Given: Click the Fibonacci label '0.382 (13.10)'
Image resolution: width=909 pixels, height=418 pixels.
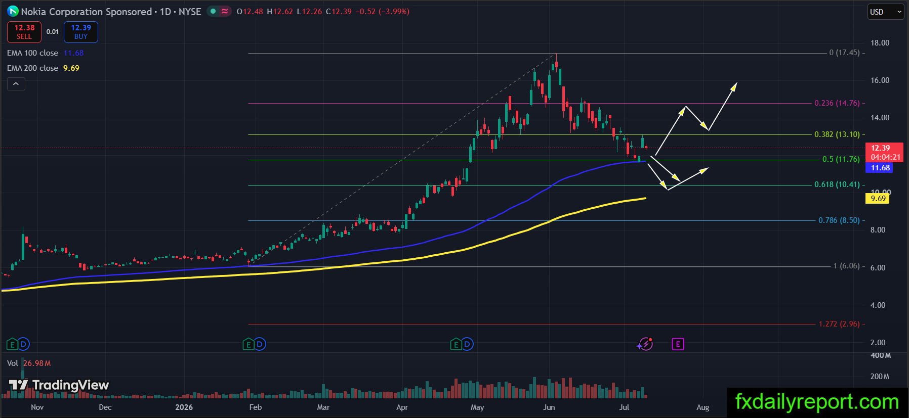Looking at the screenshot, I should coord(837,134).
